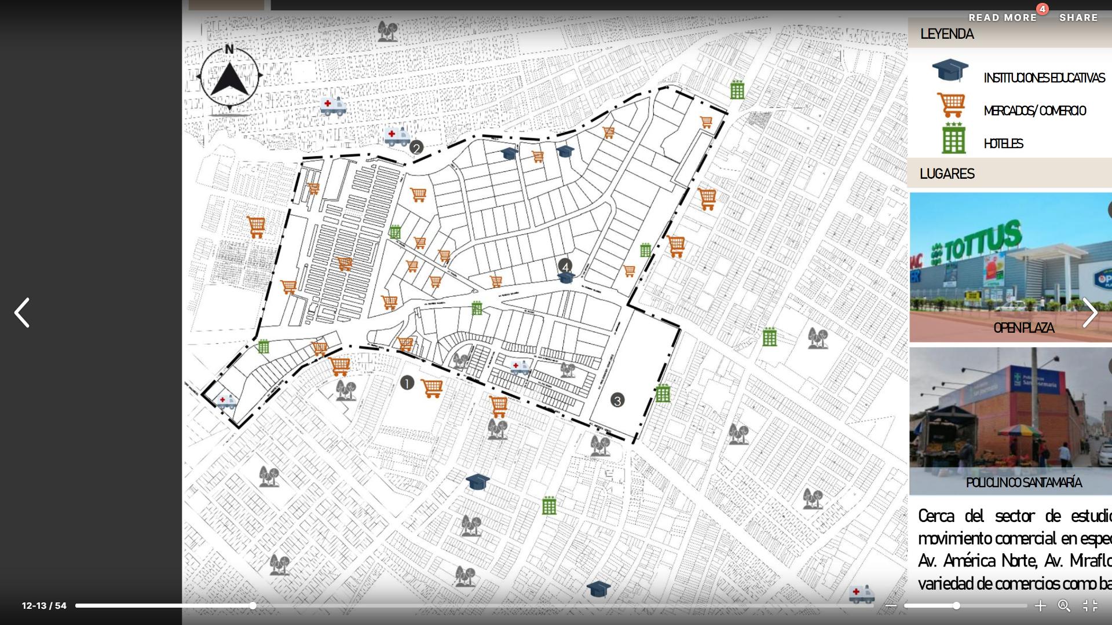Image resolution: width=1112 pixels, height=625 pixels.
Task: Open the READ MORE menu
Action: [x=1003, y=18]
